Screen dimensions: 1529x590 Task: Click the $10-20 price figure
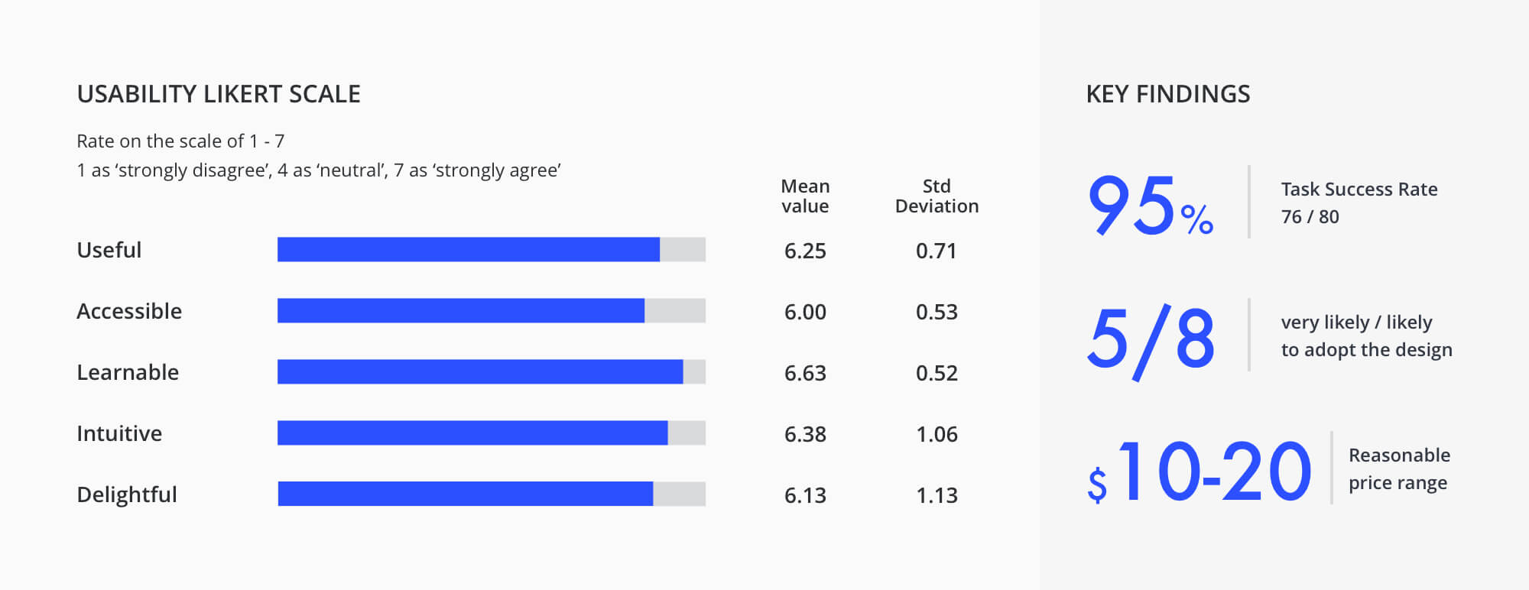[1200, 472]
